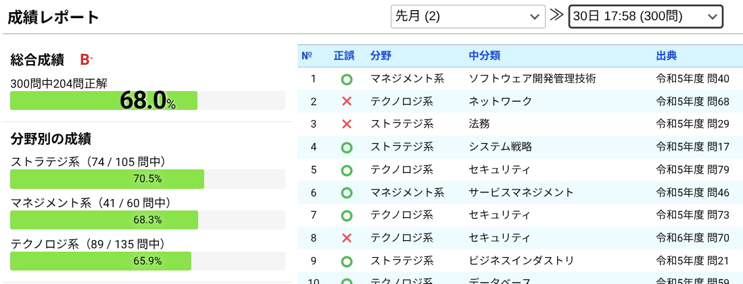
Task: Expand the 30日 17:58 (300問) session dropdown
Action: coord(645,17)
